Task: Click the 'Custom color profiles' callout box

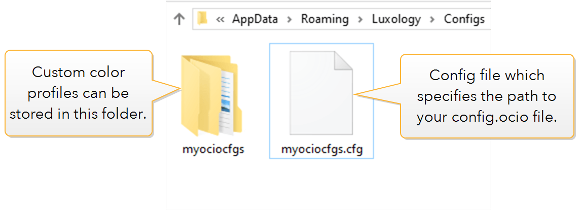Action: pos(79,93)
